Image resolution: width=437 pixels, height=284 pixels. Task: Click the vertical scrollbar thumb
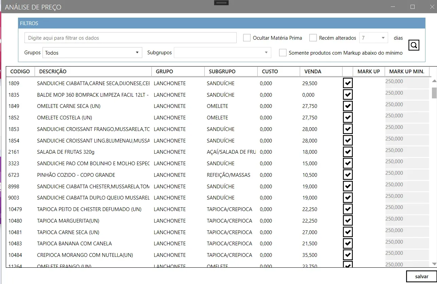tap(434, 93)
